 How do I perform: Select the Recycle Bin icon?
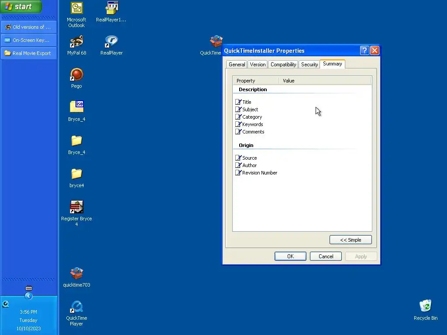426,310
